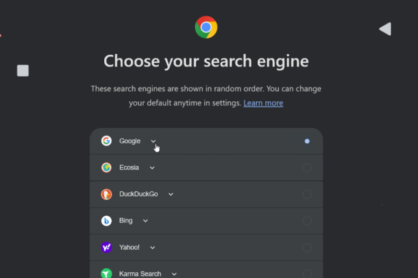Click the Yahoo! purple icon

106,247
